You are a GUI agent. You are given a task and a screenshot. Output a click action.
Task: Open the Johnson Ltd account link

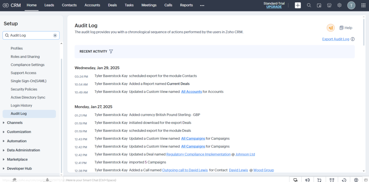click(245, 154)
